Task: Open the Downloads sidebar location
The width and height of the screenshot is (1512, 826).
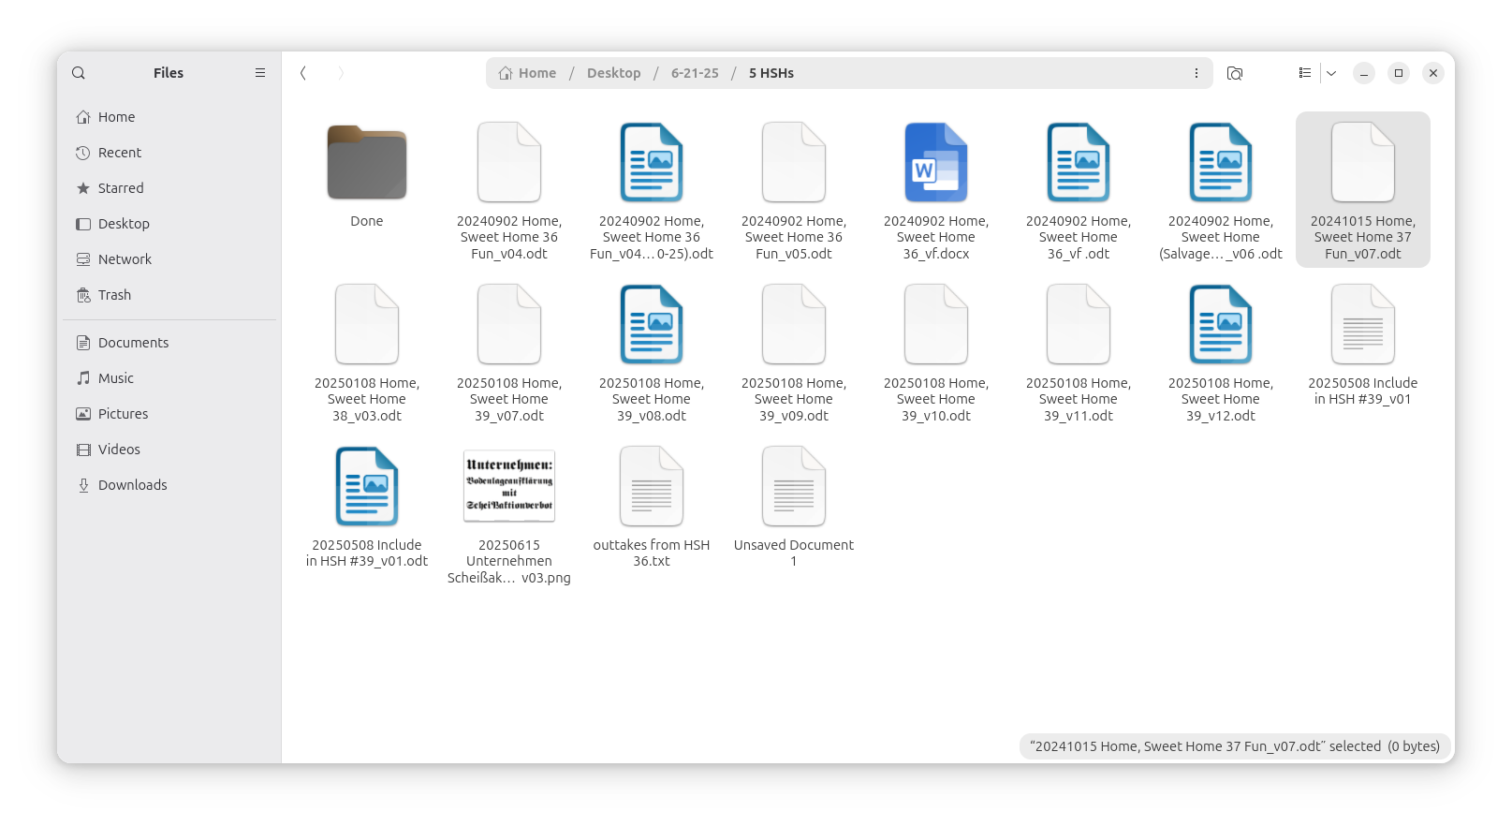Action: click(132, 485)
